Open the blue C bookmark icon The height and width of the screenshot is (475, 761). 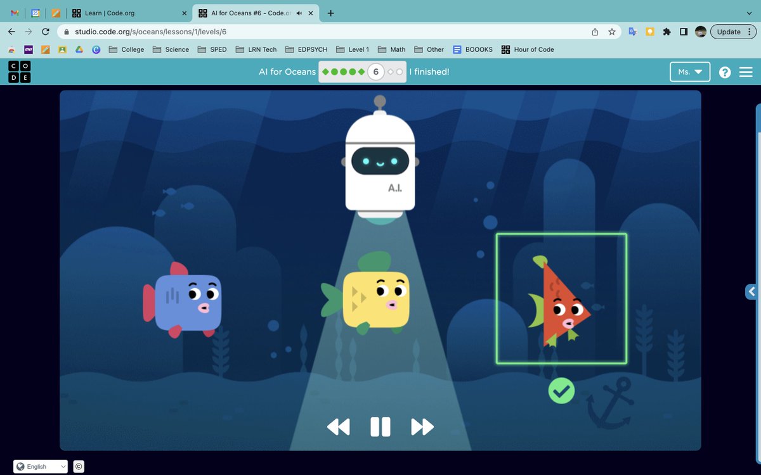tap(96, 49)
